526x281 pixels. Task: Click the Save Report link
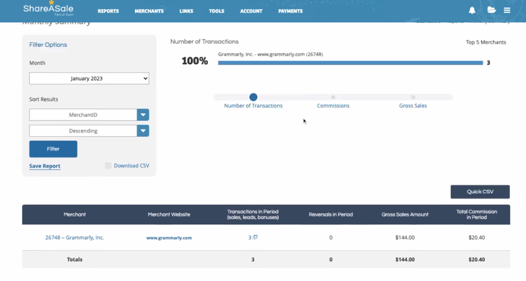coord(44,166)
